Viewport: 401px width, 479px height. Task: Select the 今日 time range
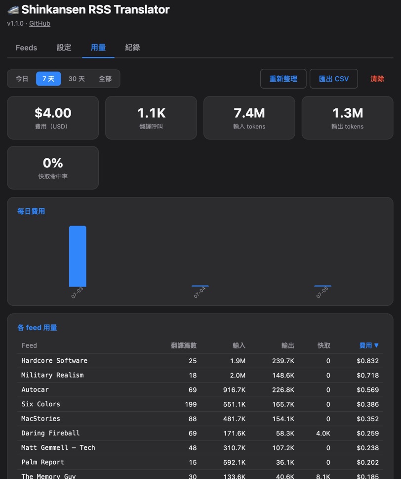pyautogui.click(x=22, y=79)
